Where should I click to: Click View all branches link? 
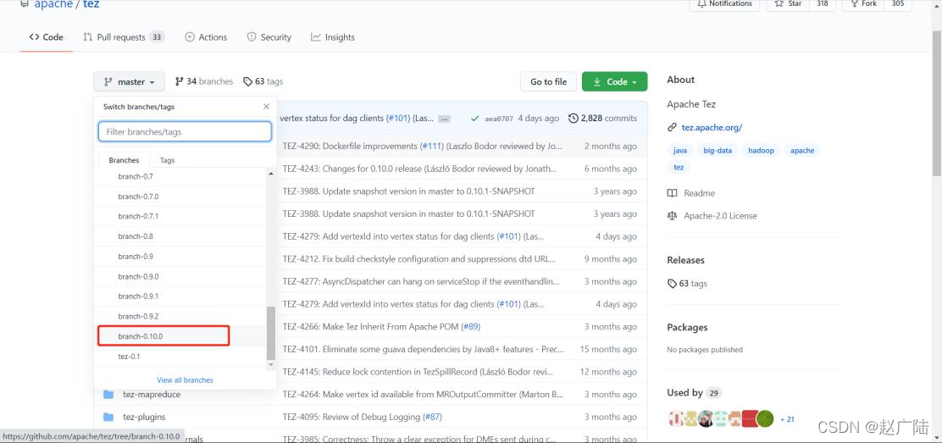coord(185,379)
